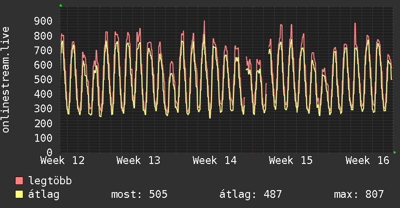The width and height of the screenshot is (400, 208).
Task: Click the 200 y-axis tick label
Action: 43,123
